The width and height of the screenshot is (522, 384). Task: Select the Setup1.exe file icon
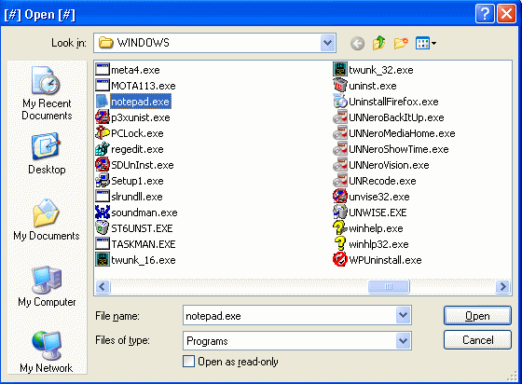pos(103,181)
